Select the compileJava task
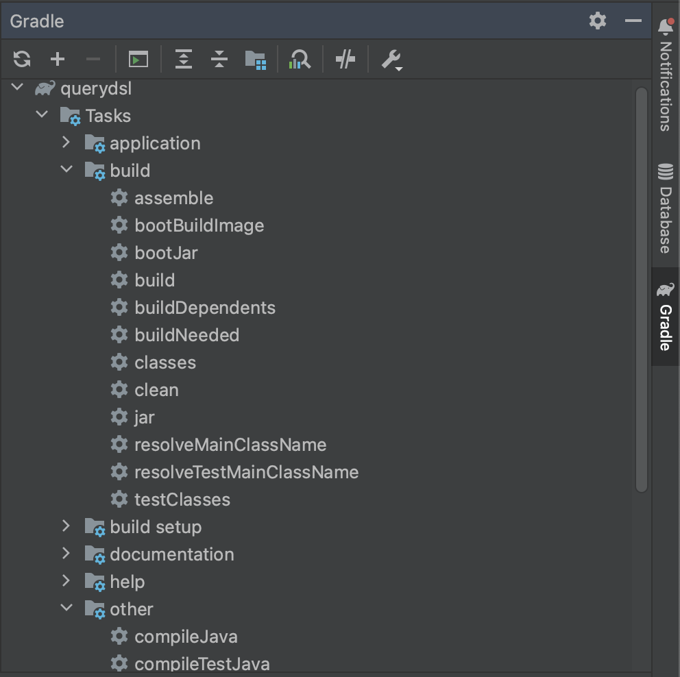The image size is (680, 677). coord(186,637)
